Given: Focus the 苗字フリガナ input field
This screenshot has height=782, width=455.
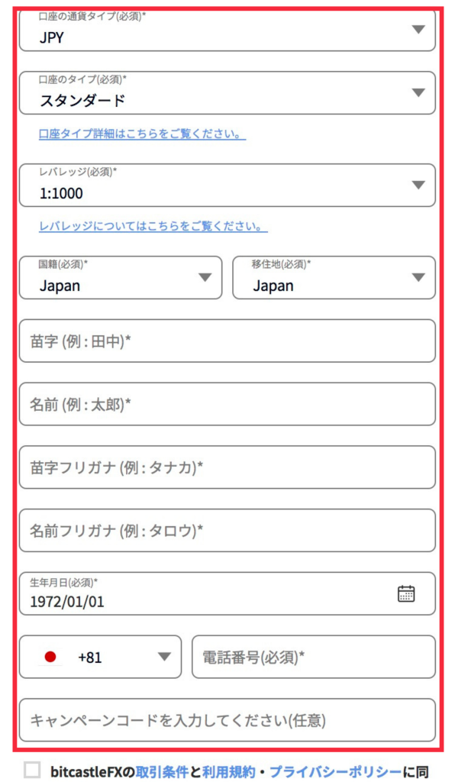Looking at the screenshot, I should [227, 467].
